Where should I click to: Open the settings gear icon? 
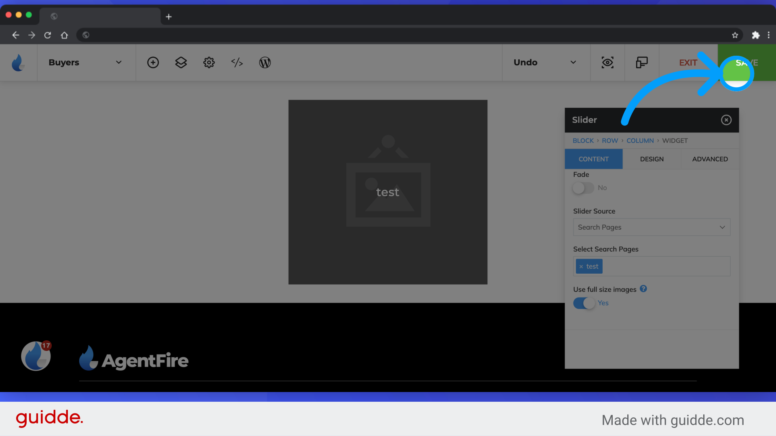click(209, 63)
